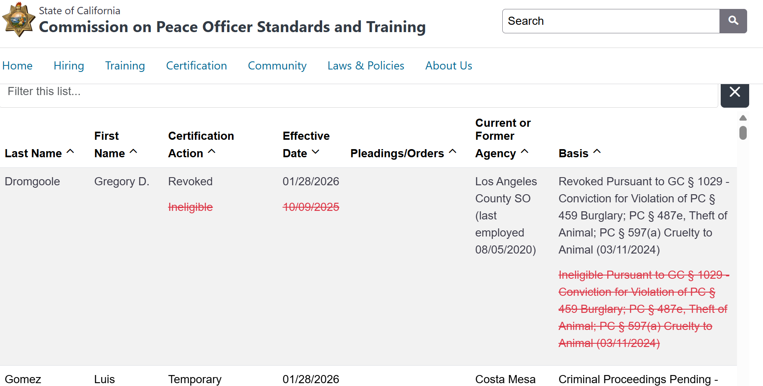
Task: Sort by Basis column arrow
Action: [x=597, y=152]
